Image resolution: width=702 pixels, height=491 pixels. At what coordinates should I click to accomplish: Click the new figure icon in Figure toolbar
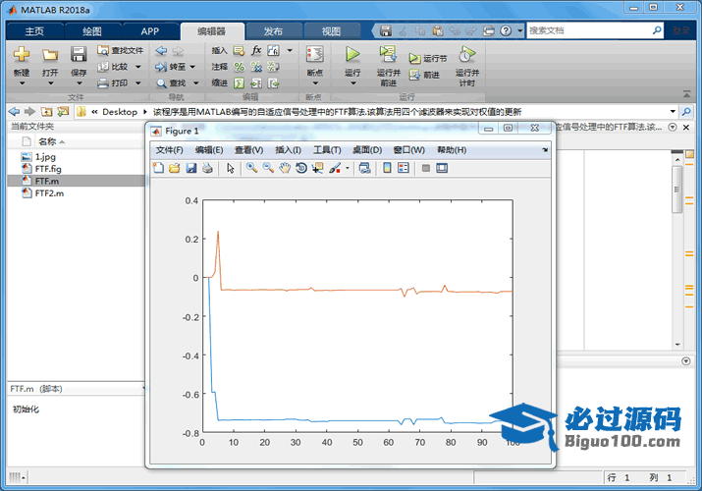(x=158, y=168)
